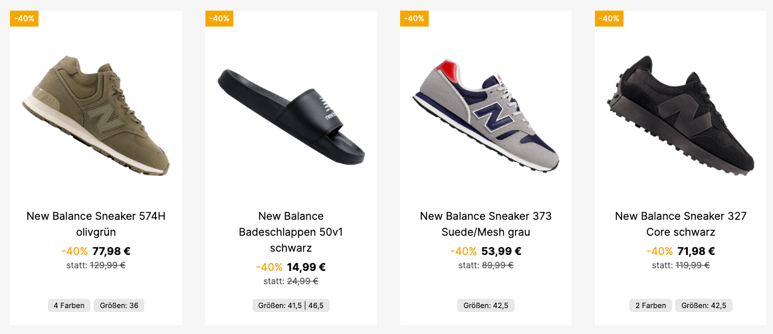This screenshot has height=334, width=773.
Task: Open New Balance Sneaker 327 Core schwarz link
Action: [680, 224]
